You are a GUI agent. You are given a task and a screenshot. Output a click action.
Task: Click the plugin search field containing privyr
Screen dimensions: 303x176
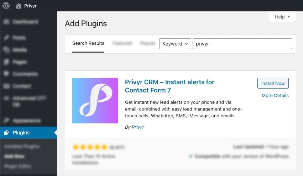(x=242, y=44)
